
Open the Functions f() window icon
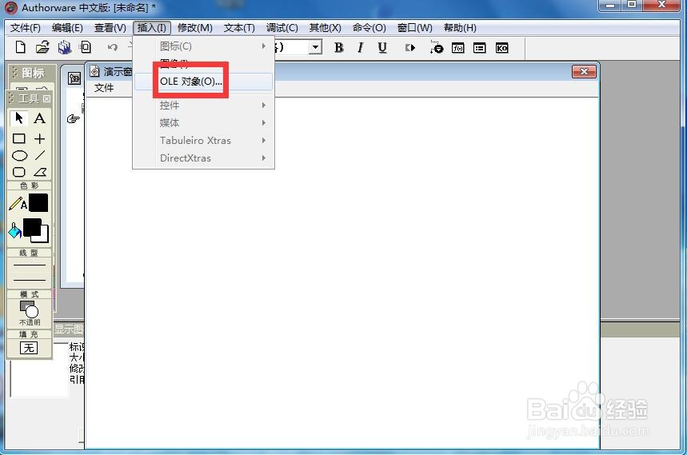click(457, 48)
